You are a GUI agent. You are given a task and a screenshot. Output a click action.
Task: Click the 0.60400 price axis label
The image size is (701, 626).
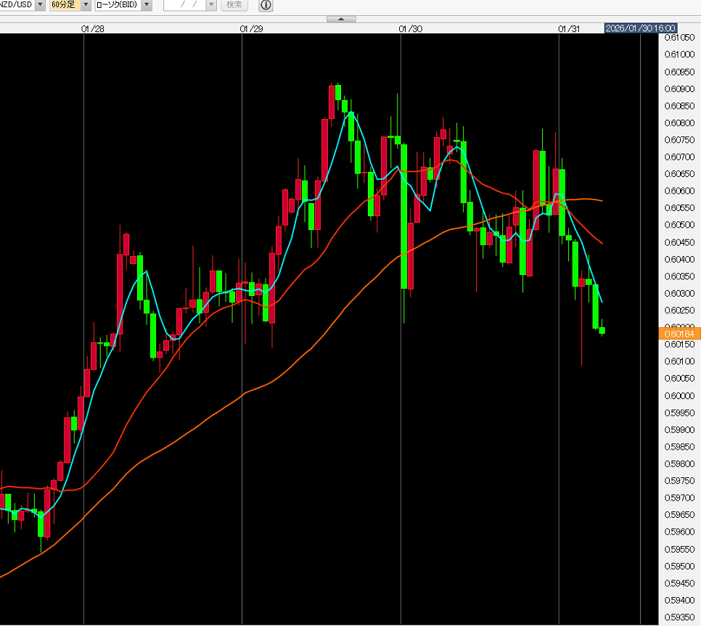tap(679, 259)
